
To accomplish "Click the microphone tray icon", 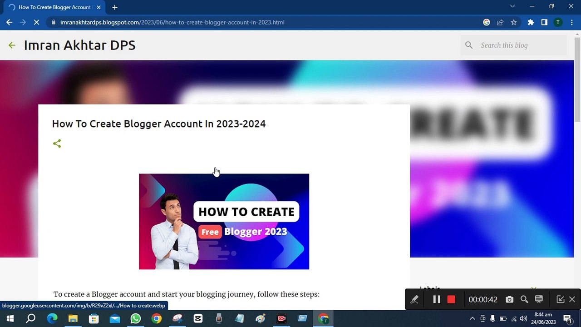I will point(492,318).
